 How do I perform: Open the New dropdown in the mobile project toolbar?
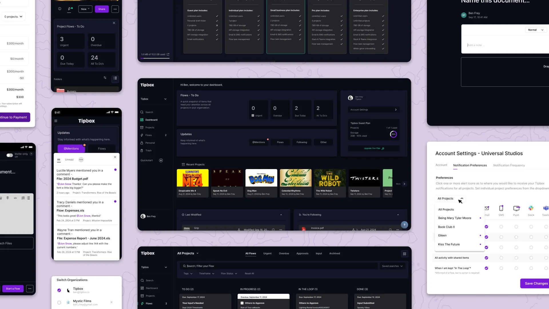85,9
